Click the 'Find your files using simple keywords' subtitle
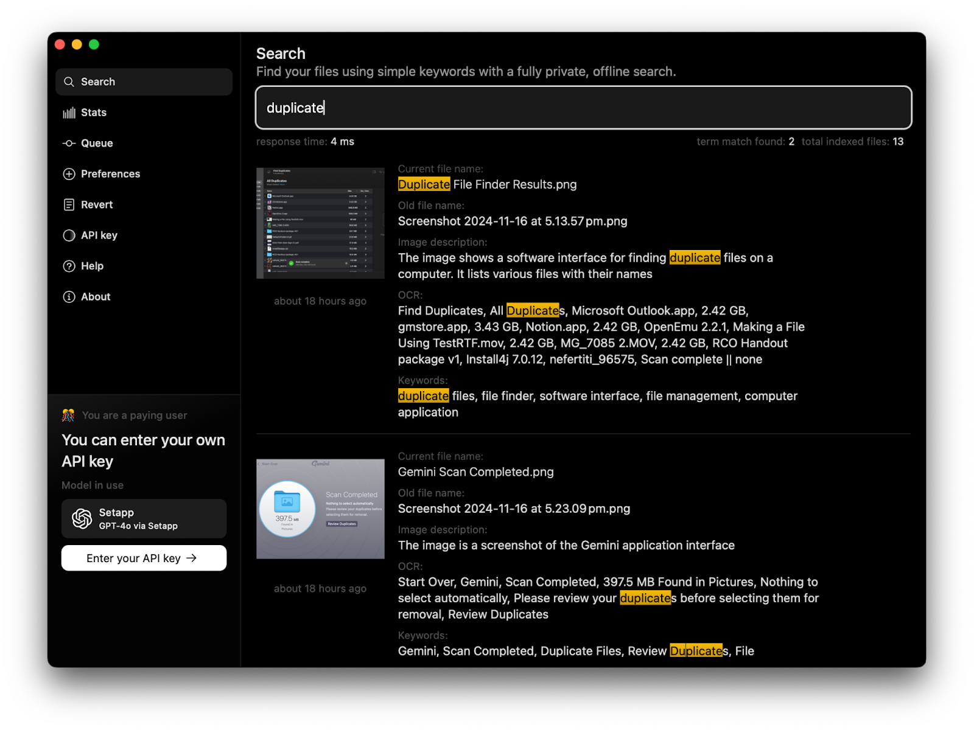This screenshot has height=730, width=974. click(x=466, y=72)
